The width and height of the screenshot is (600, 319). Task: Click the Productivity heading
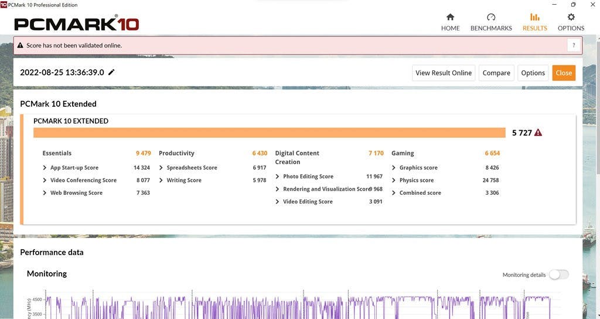(176, 153)
